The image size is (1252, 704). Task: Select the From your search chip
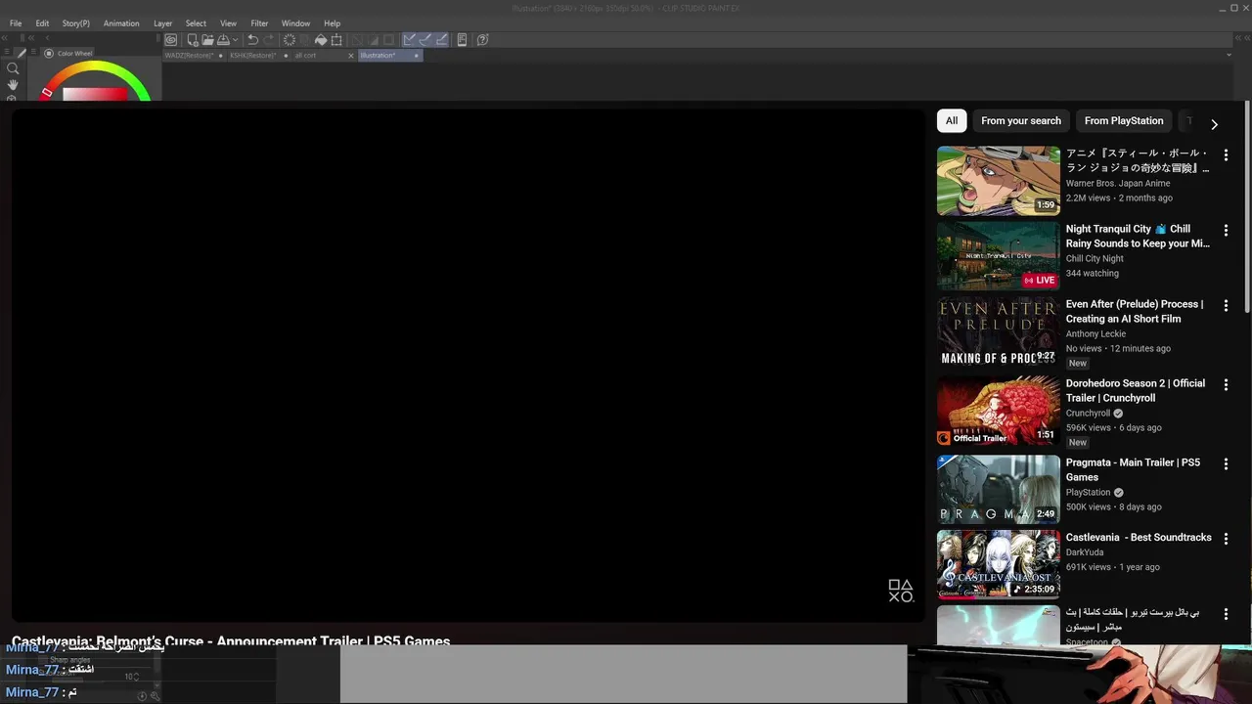(x=1021, y=121)
